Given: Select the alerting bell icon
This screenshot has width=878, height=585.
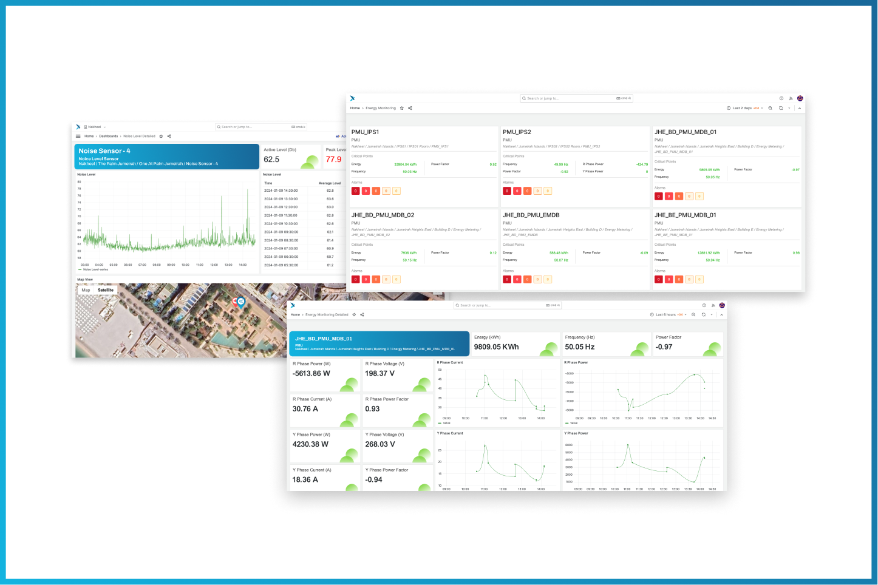Looking at the screenshot, I should pos(791,98).
